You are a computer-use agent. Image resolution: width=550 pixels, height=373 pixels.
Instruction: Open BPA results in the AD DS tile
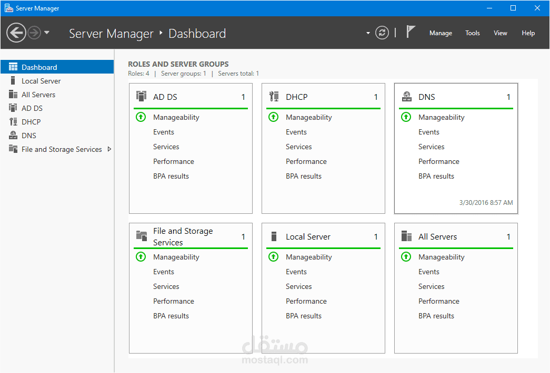point(171,176)
